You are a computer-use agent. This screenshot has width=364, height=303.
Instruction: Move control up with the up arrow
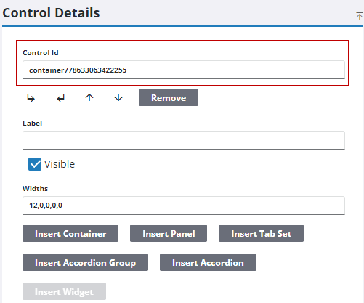(89, 97)
